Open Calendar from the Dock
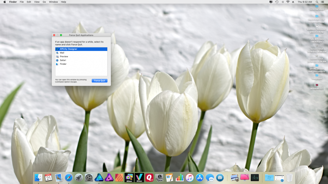 [49, 178]
